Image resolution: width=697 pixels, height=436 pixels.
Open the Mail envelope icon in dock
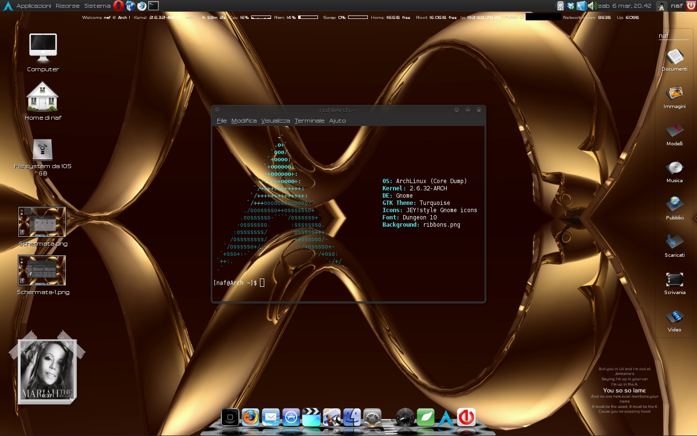[271, 417]
